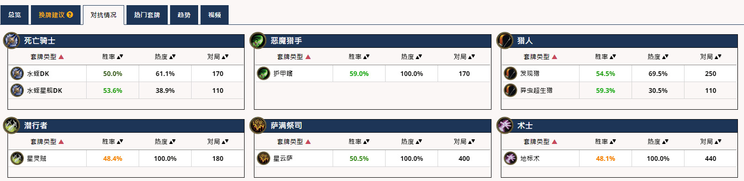
Task: Sort Warlock decks by 对局 count
Action: 710,142
